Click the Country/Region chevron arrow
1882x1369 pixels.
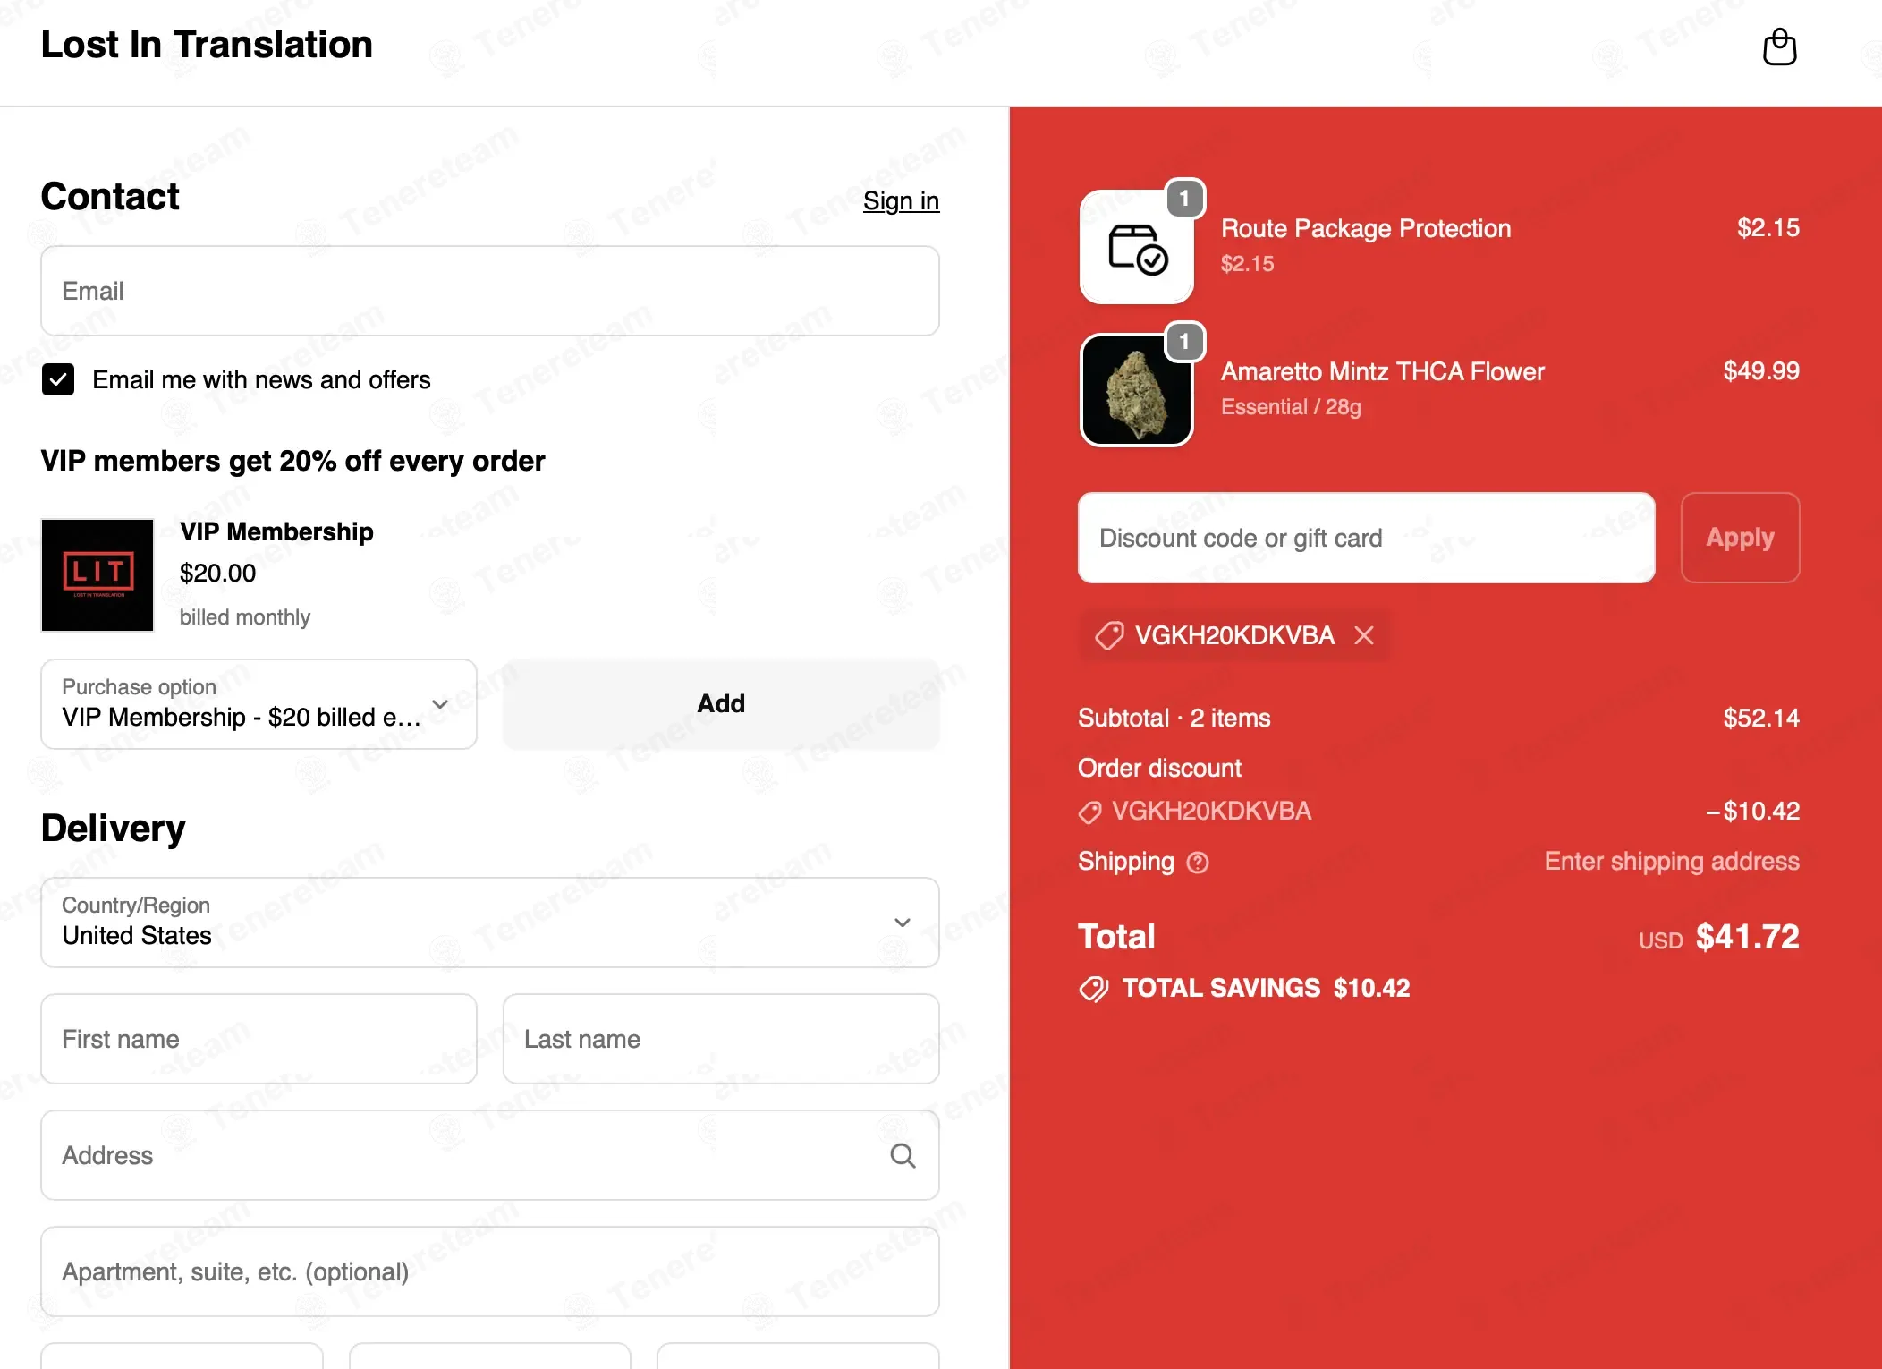903,923
